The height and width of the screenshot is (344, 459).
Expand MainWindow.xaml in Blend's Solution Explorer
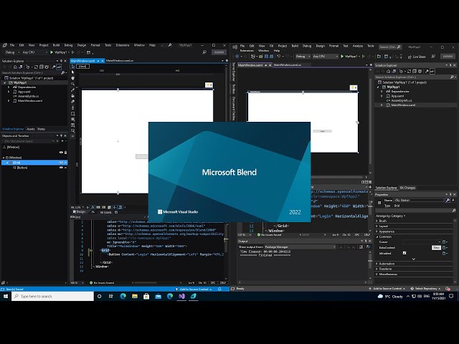point(9,100)
